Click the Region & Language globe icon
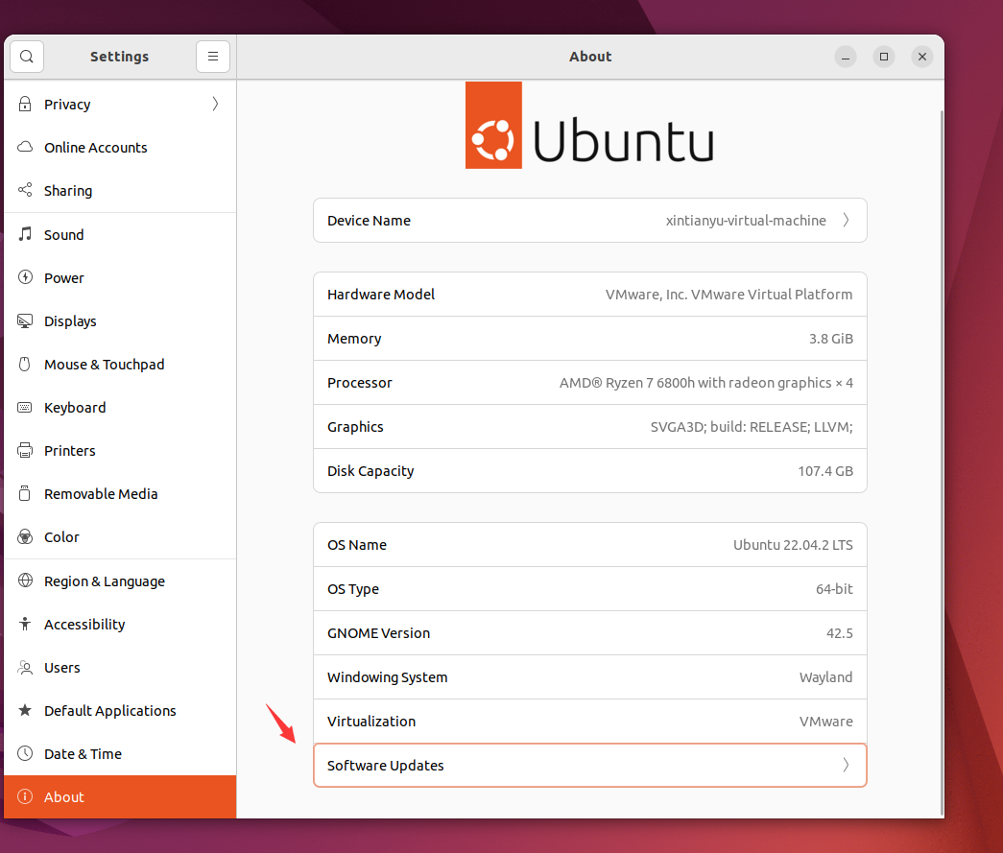 [x=25, y=581]
